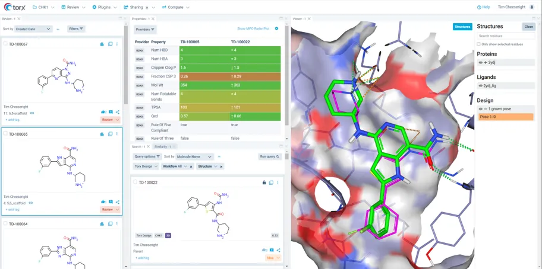Open Review status dropdown on TD-100067

point(111,120)
